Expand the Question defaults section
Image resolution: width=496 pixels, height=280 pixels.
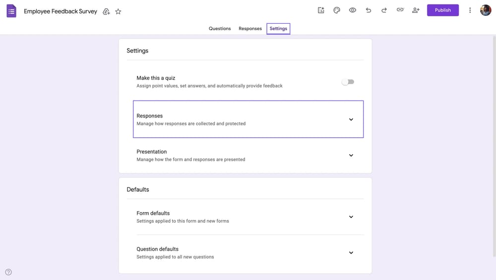coord(351,253)
